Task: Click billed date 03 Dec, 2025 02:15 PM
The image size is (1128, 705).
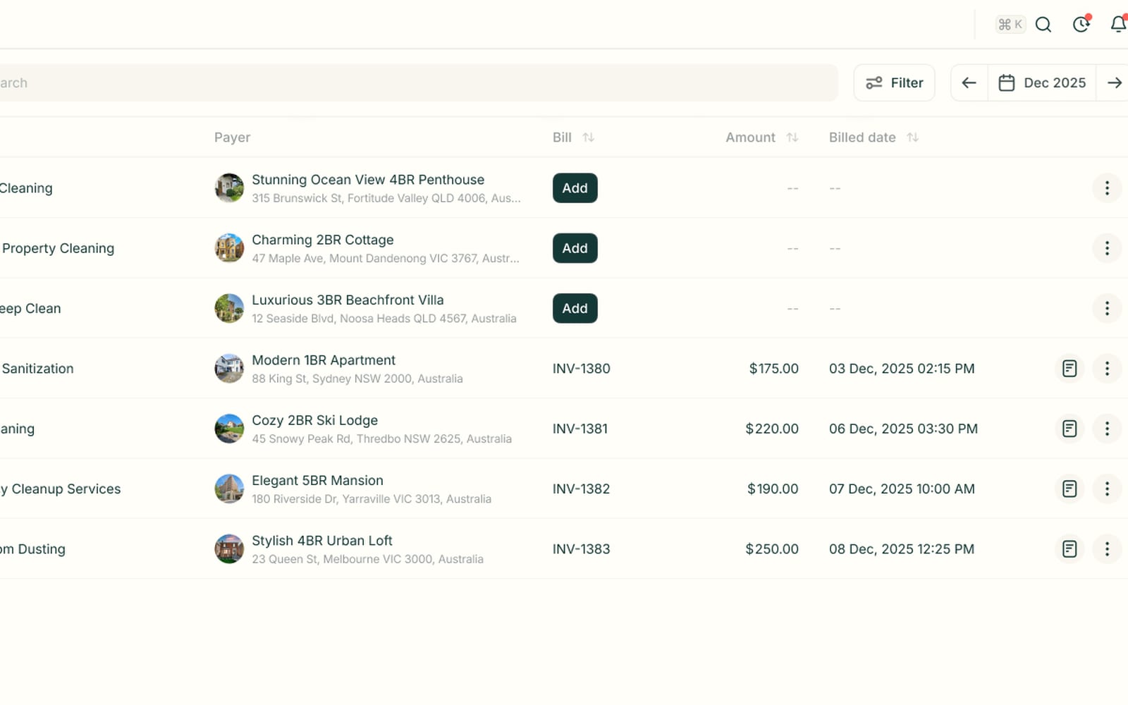Action: (x=902, y=369)
